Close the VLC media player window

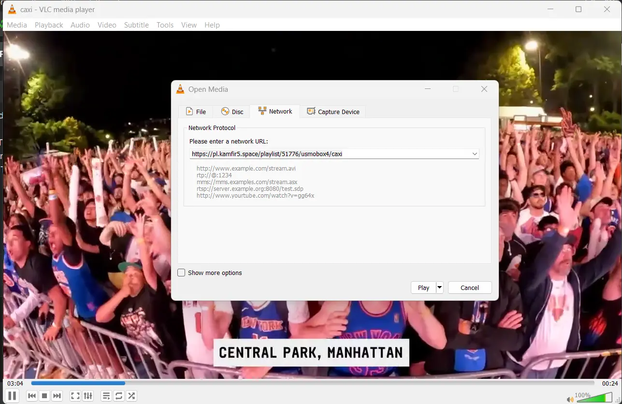coord(607,9)
